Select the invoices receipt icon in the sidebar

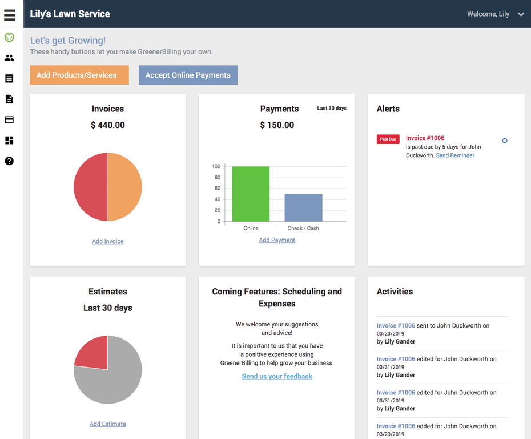9,78
